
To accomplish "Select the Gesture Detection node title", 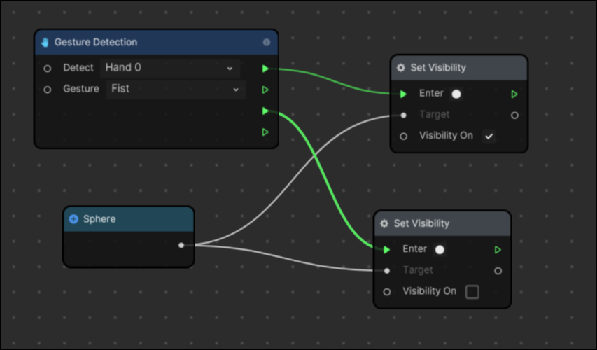I will tap(96, 42).
